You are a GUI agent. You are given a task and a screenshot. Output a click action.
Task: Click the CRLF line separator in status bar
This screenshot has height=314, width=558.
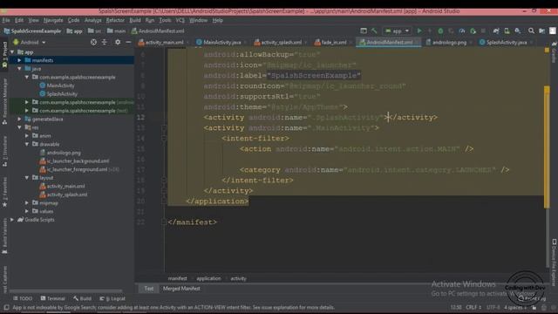473,307
